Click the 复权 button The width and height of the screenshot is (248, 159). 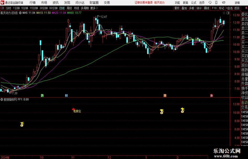[x=177, y=8]
